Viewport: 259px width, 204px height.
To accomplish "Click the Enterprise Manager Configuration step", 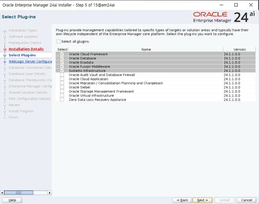I will click(30, 86).
